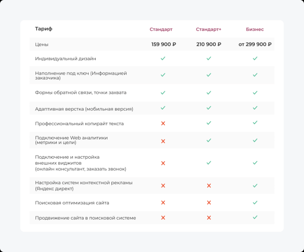The image size is (304, 252).
Task: Click Бизнес checkmark for Продвижение сайта row
Action: 255,218
